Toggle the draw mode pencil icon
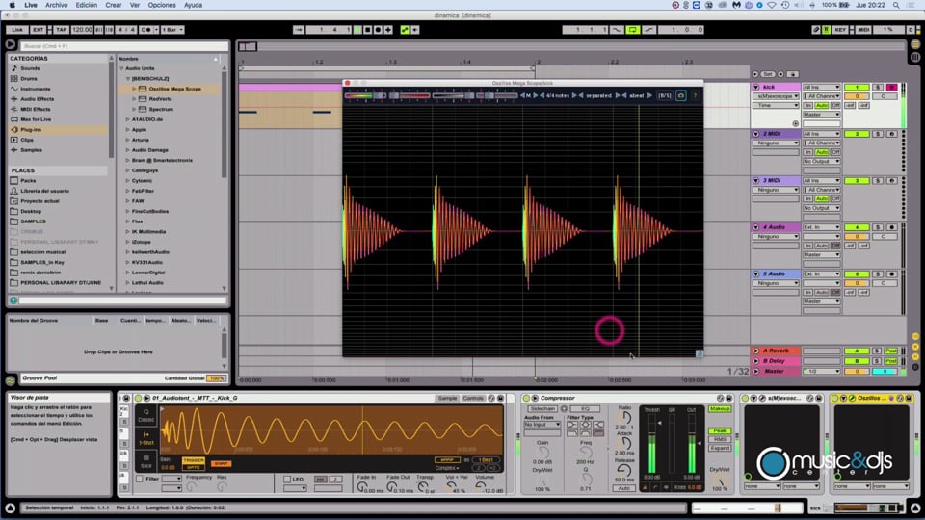This screenshot has height=520, width=925. pyautogui.click(x=816, y=30)
